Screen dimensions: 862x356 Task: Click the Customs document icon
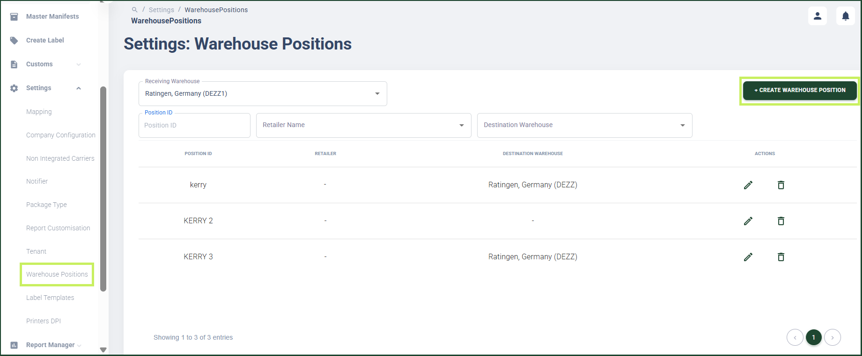tap(14, 64)
